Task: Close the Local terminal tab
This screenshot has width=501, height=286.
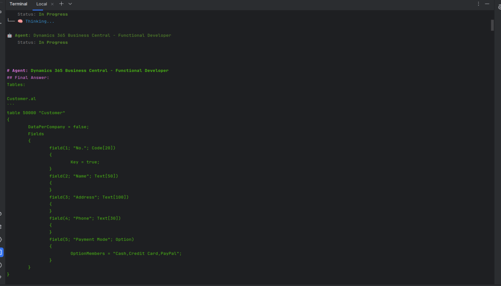Action: [x=52, y=4]
